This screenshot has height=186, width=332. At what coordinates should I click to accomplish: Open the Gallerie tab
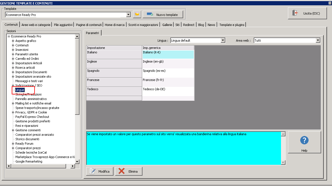(167, 25)
